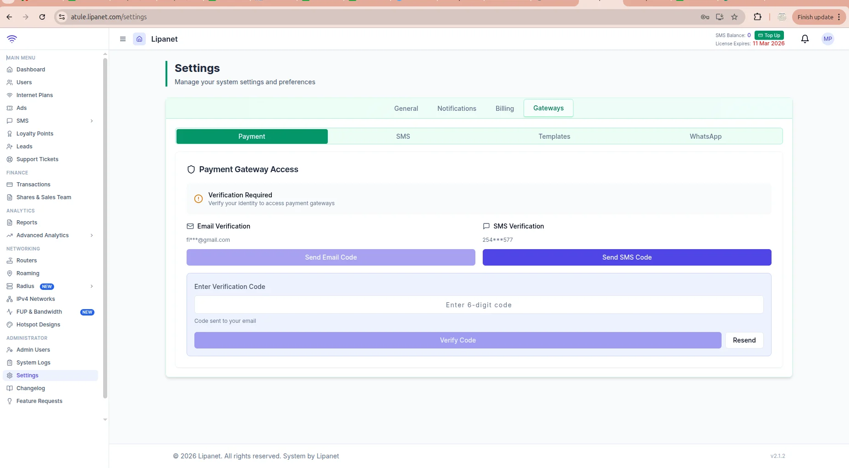The height and width of the screenshot is (468, 849).
Task: Switch to the Notifications tab
Action: pos(457,109)
